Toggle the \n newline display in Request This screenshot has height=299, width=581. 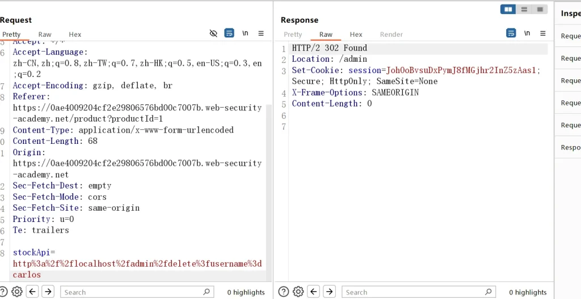(x=245, y=33)
